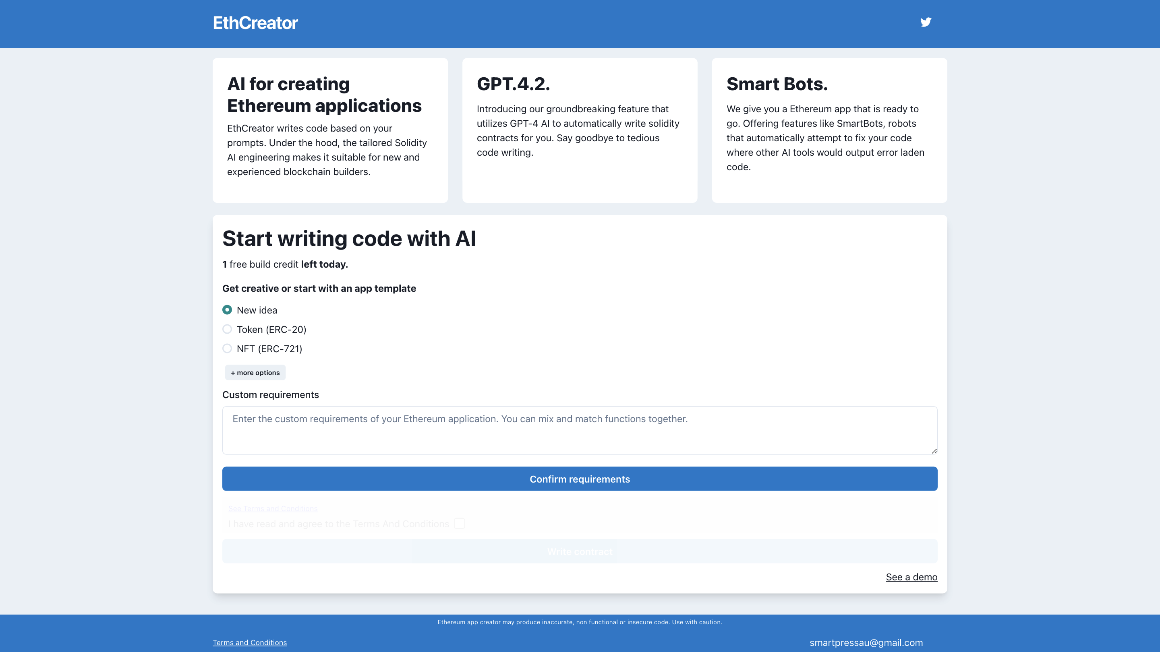Click the GPT.4.2. feature card
Viewport: 1160px width, 652px height.
pyautogui.click(x=579, y=130)
